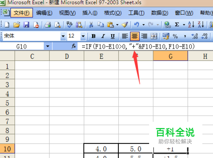Save the workbook with floppy icon
213x158 pixels.
(x=26, y=25)
